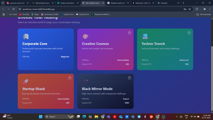Open the Maps bookmark
Image resolution: width=213 pixels, height=120 pixels.
[x=35, y=14]
